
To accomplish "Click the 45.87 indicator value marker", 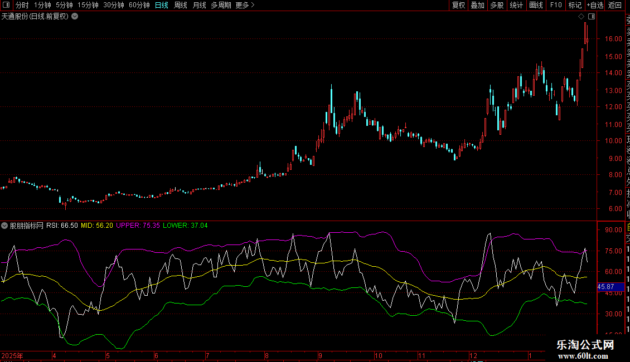I will [x=605, y=286].
